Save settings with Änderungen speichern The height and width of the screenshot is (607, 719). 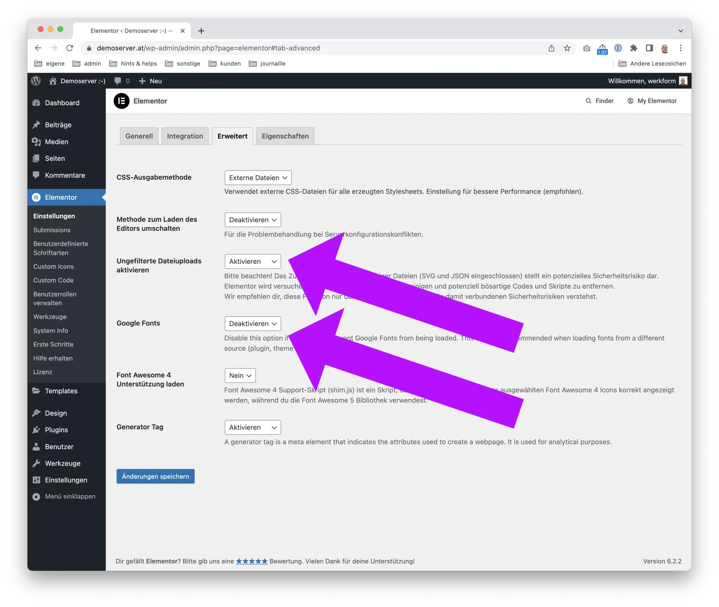(x=156, y=476)
